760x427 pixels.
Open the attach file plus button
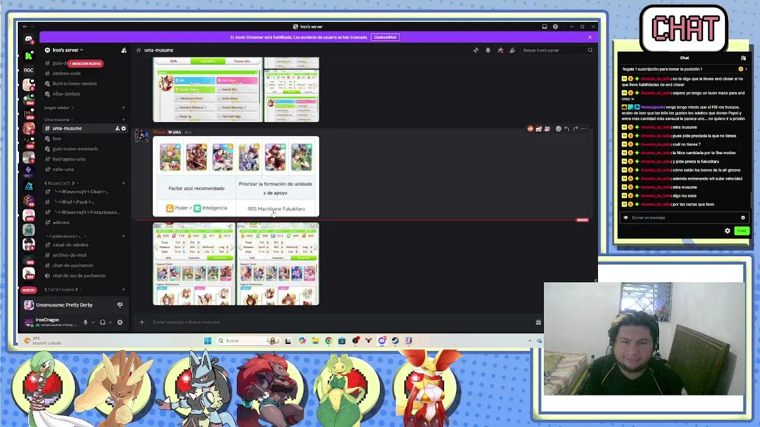click(x=142, y=323)
